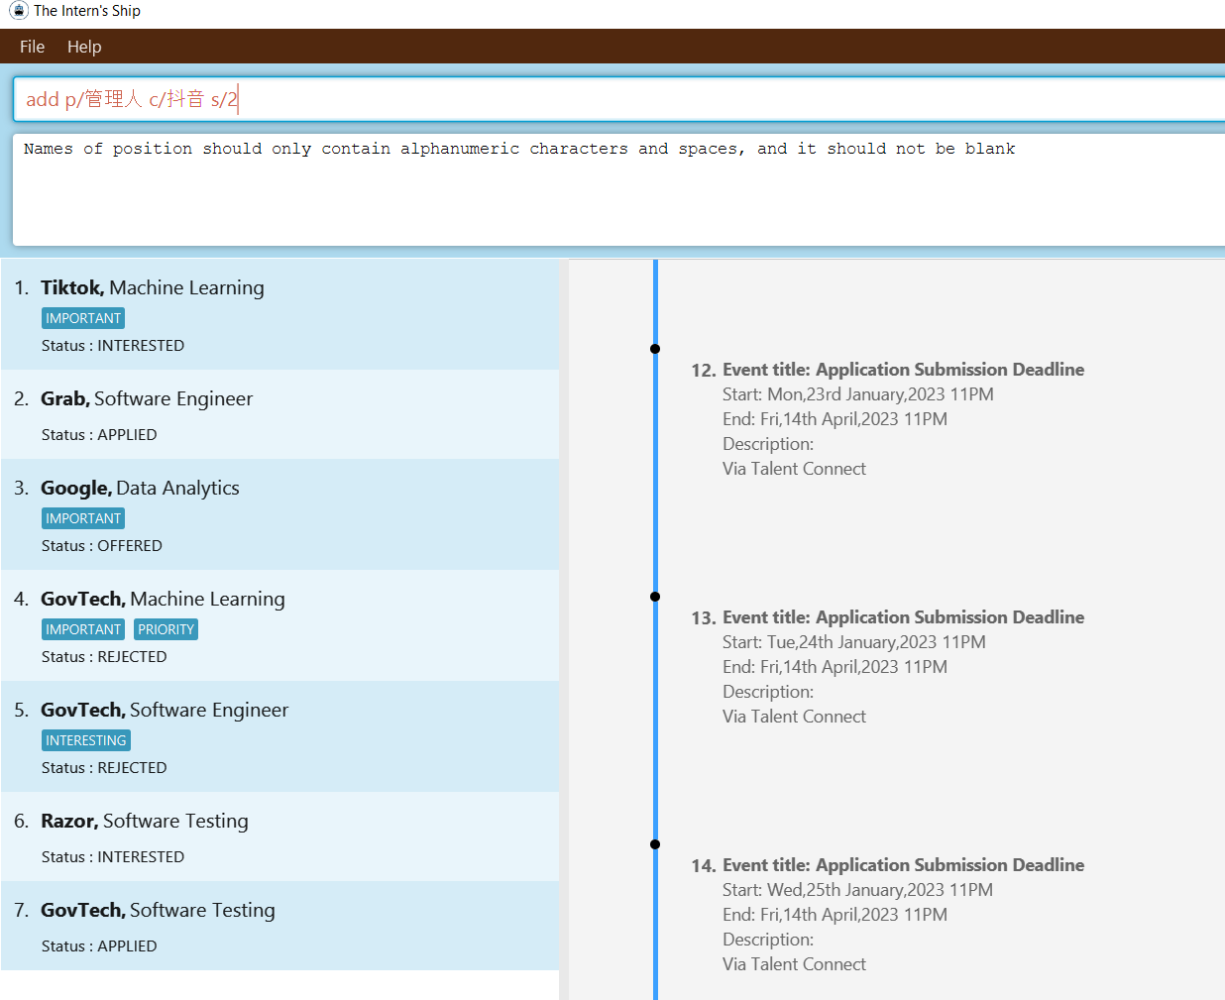Click Description label of event 13
1225x1000 pixels.
click(768, 692)
